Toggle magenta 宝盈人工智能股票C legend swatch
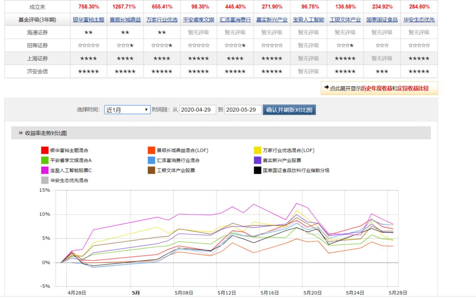This screenshot has height=298, width=476. tap(45, 171)
